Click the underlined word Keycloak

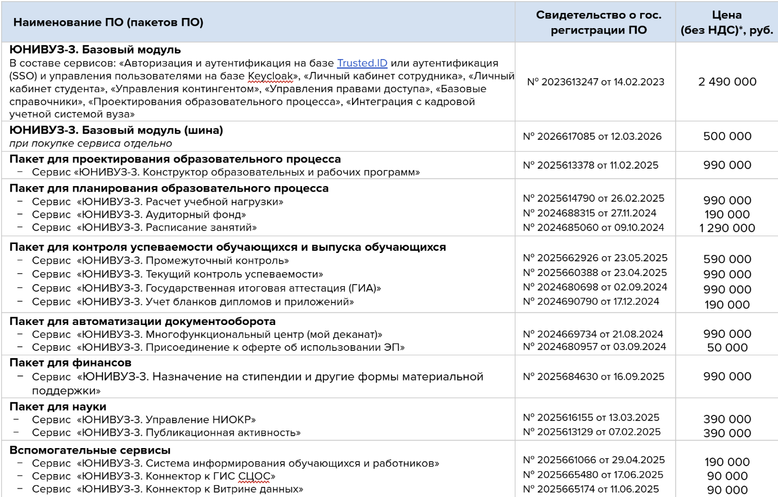270,76
